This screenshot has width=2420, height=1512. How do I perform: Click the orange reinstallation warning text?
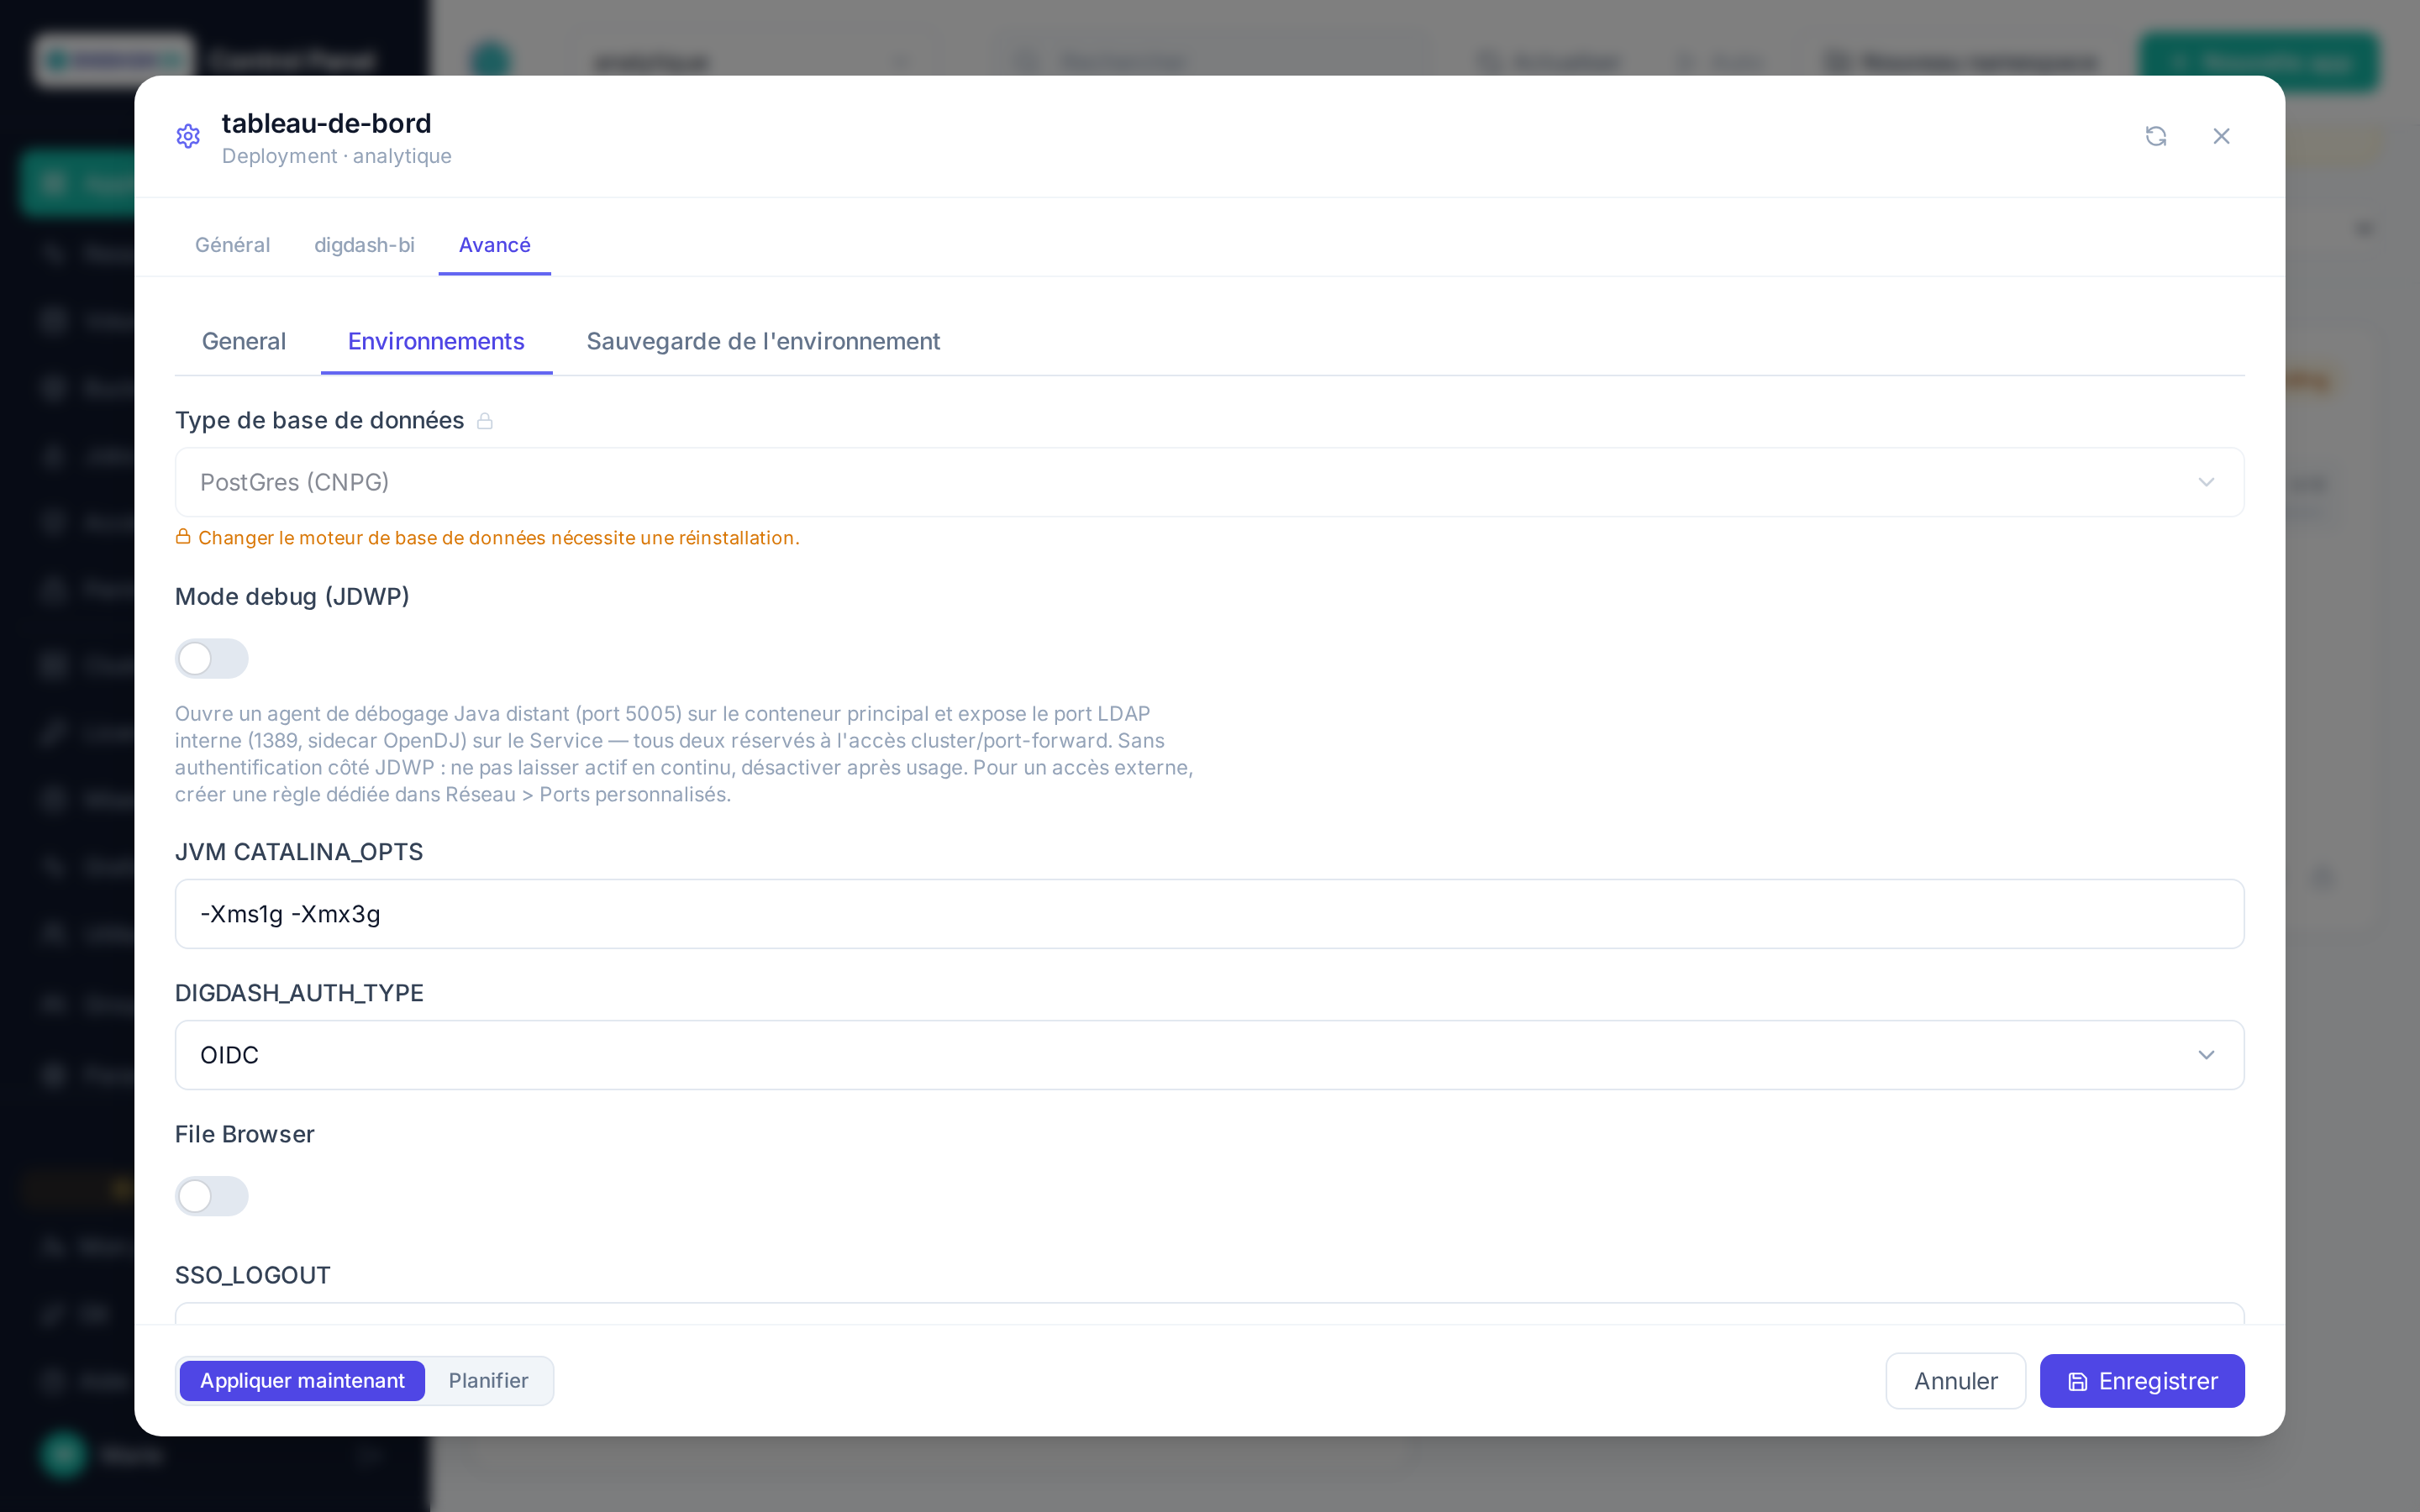[x=498, y=538]
